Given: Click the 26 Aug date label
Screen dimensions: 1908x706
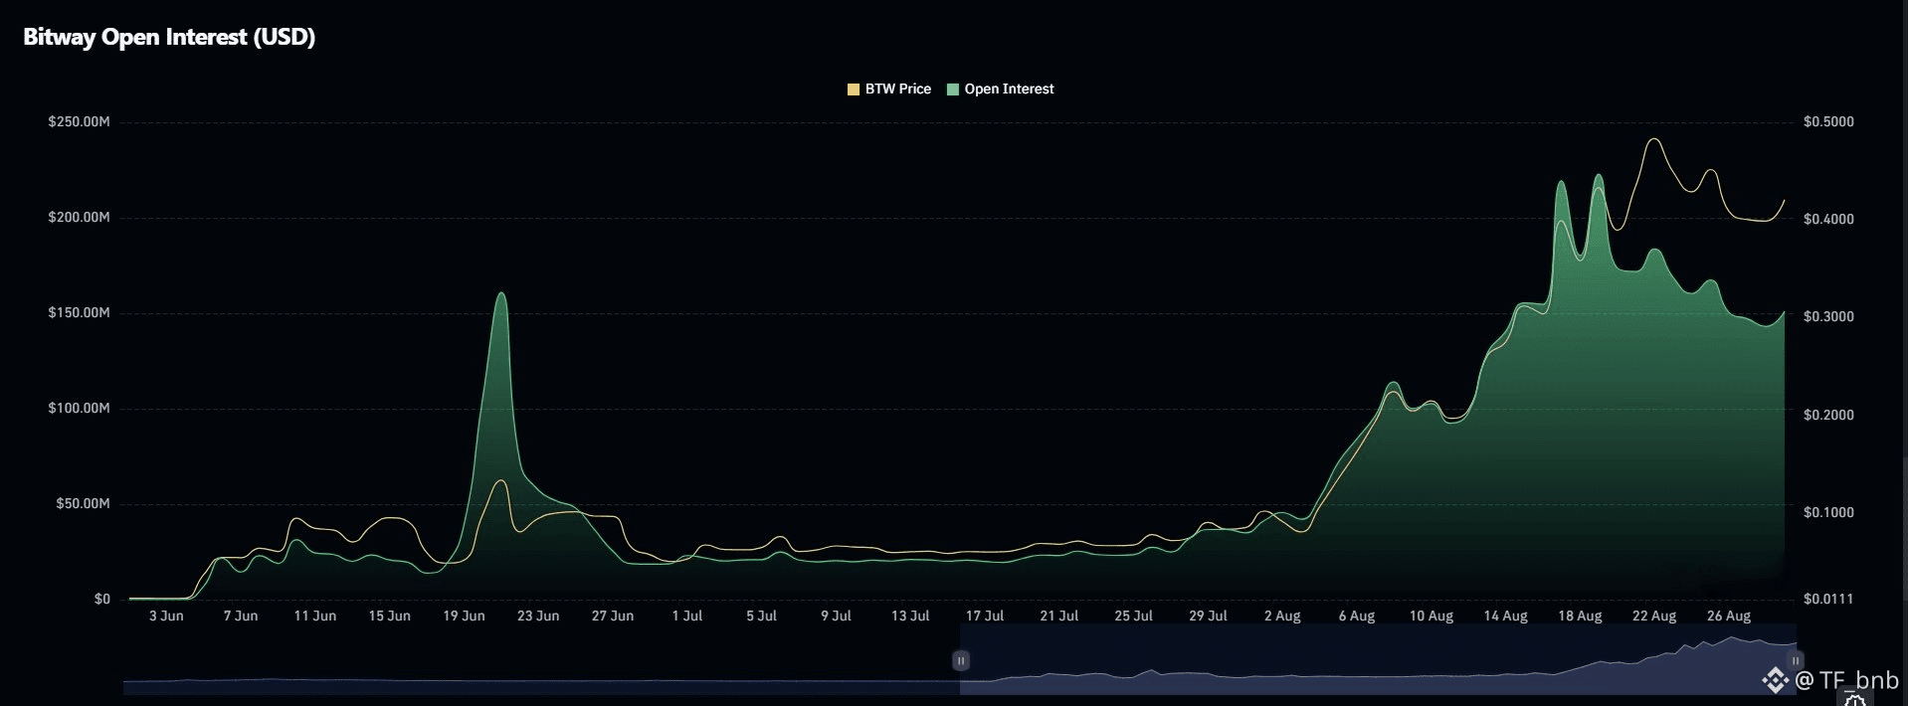Looking at the screenshot, I should pos(1729,616).
